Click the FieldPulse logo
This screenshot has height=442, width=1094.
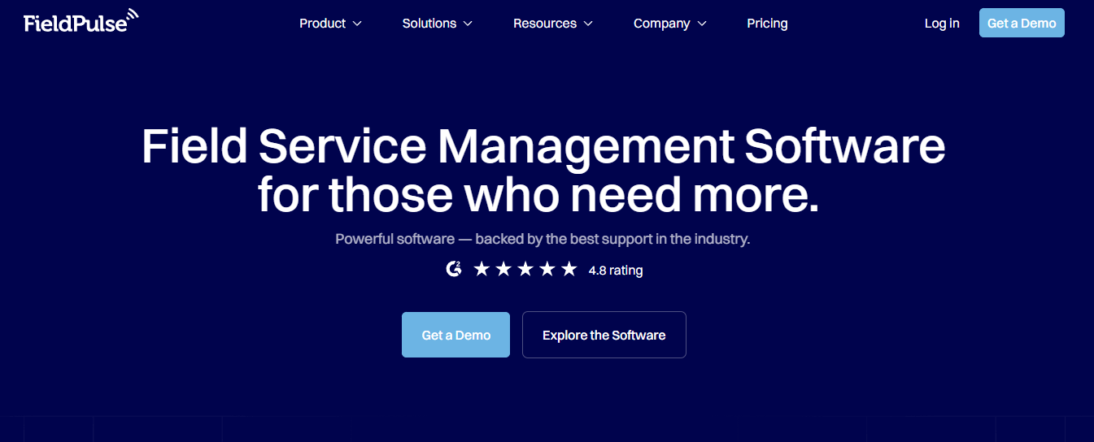click(81, 21)
